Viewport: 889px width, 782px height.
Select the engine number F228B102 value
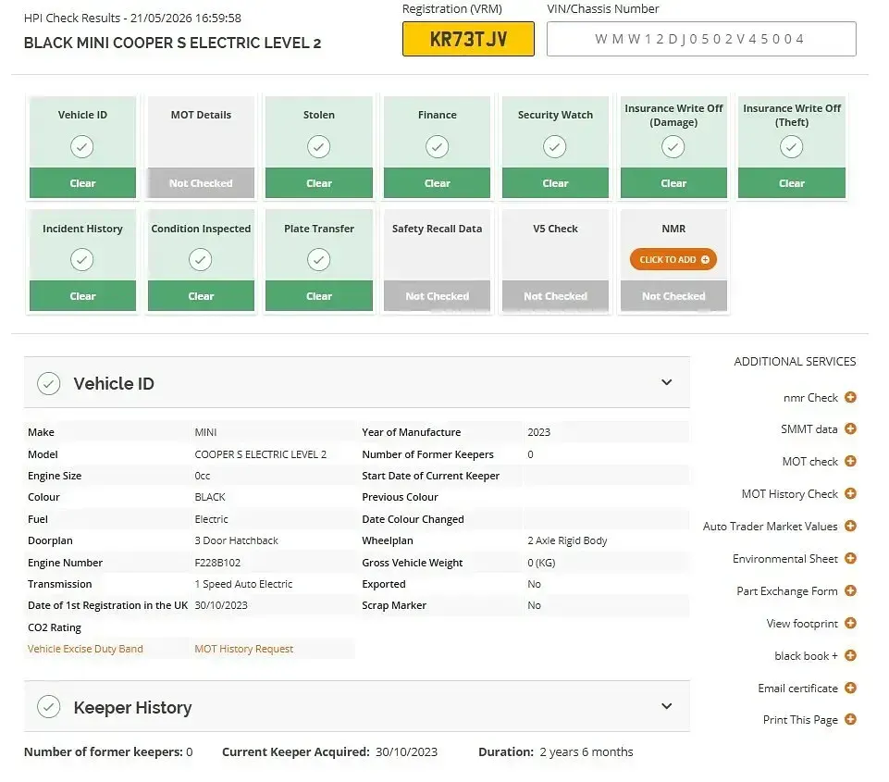(217, 563)
